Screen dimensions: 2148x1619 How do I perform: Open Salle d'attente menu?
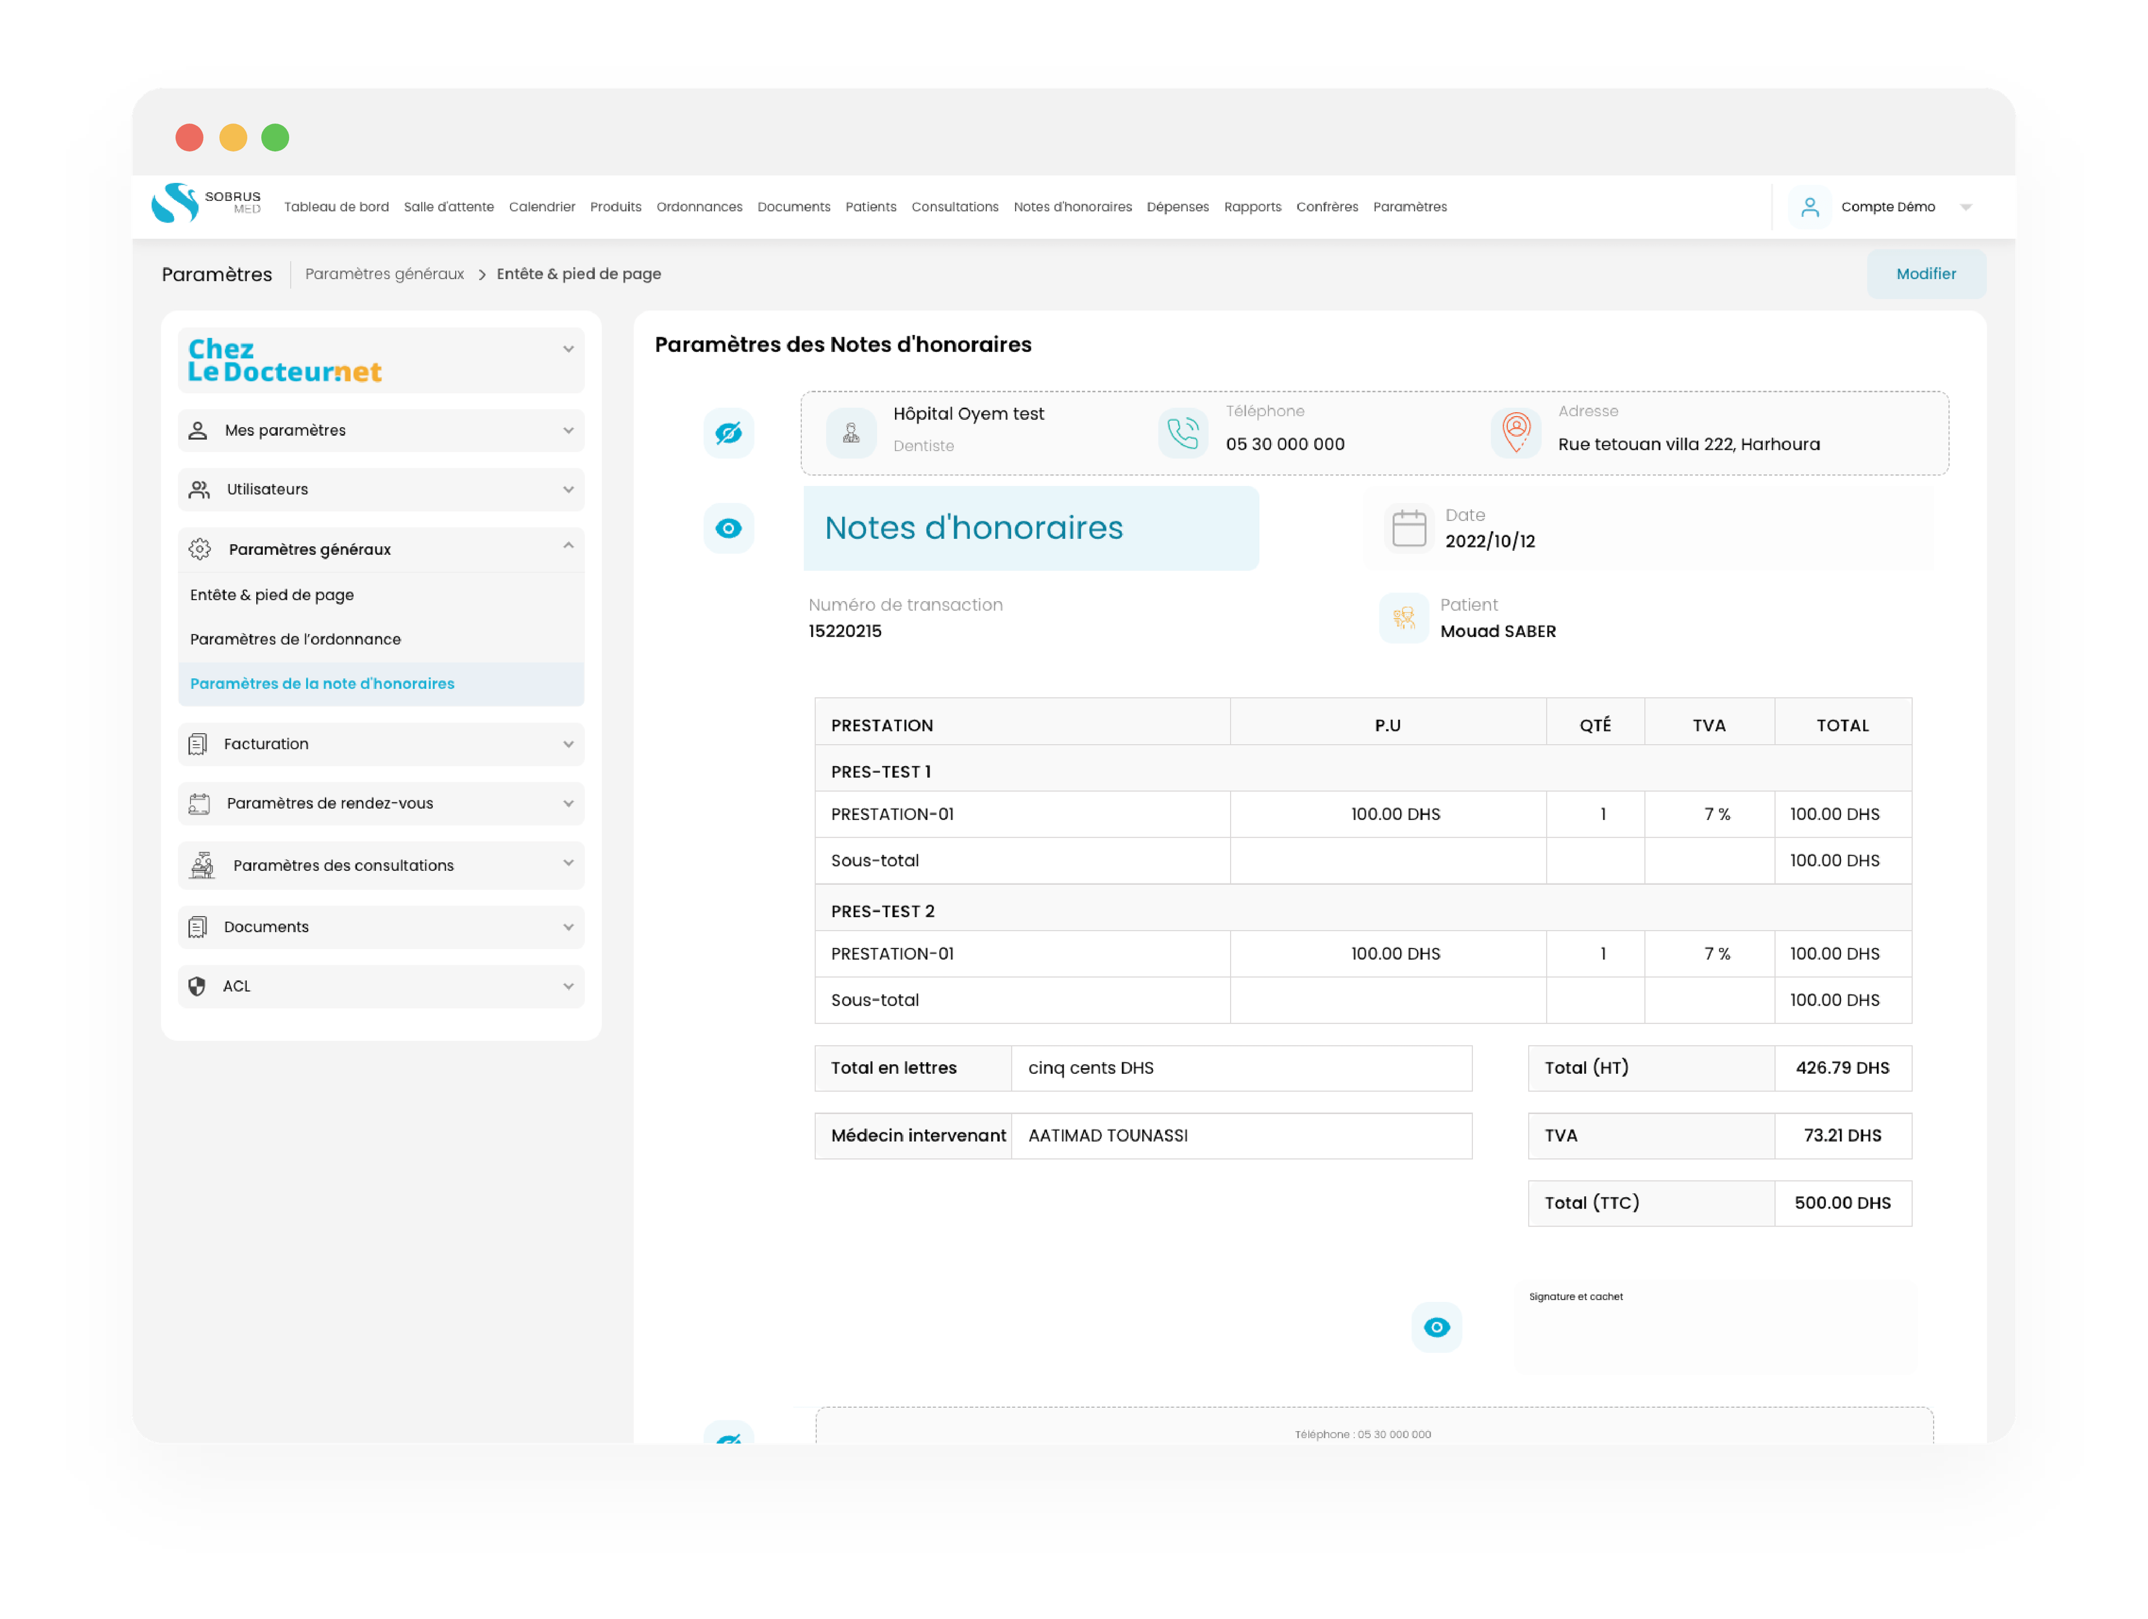click(449, 207)
